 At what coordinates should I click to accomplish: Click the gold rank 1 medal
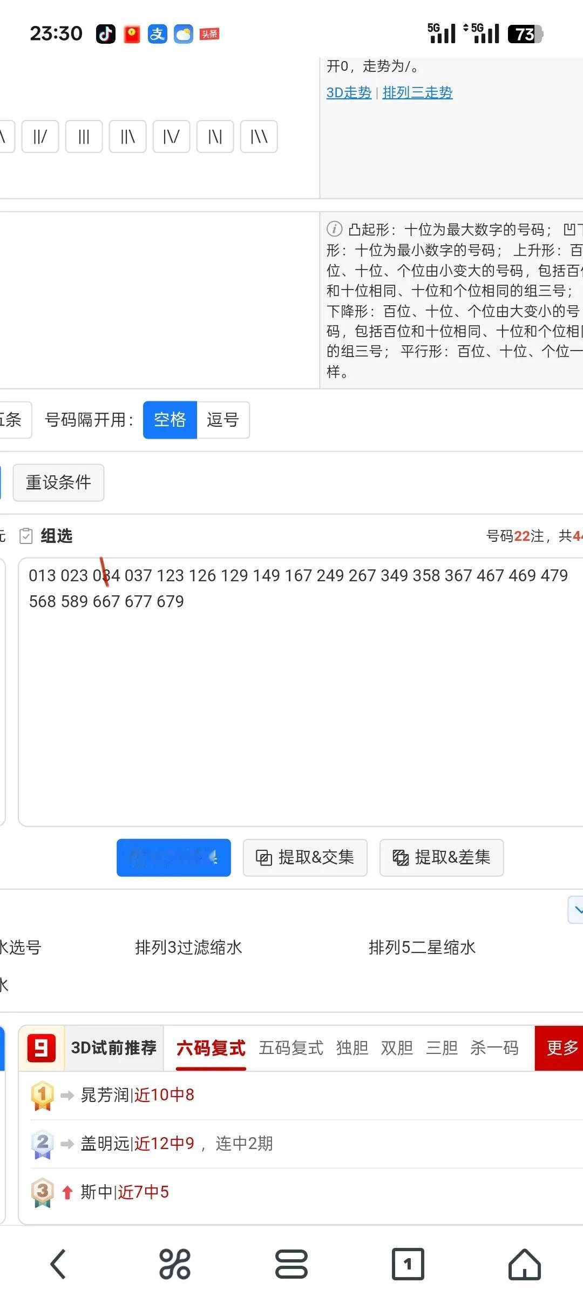tap(43, 1096)
